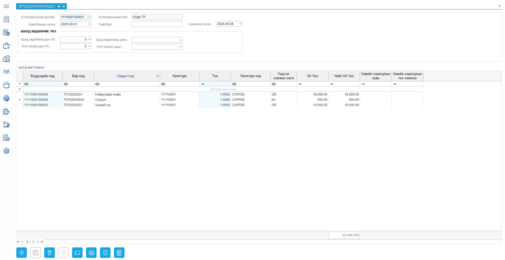Image resolution: width=505 pixels, height=260 pixels.
Task: Click ellipsis button next to Бүтээгдэхүүний дугаар
Action: point(89,17)
